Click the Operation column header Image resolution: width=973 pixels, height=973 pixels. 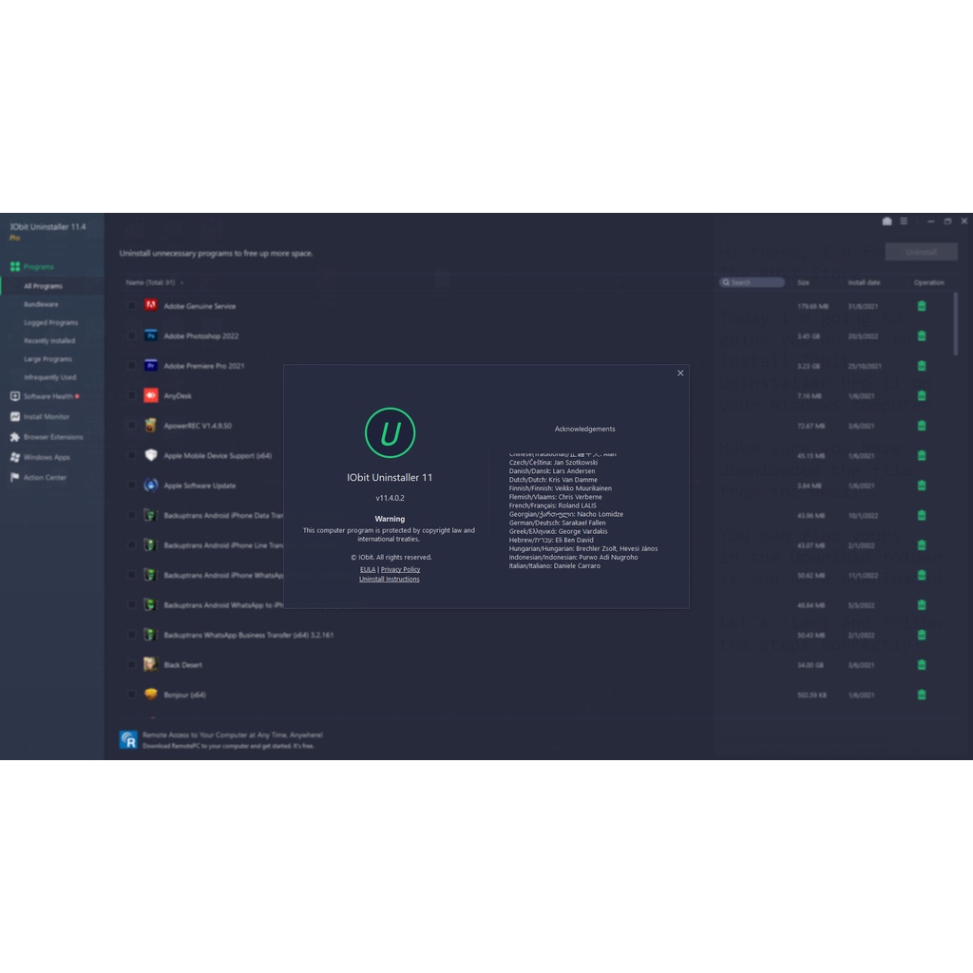[928, 282]
